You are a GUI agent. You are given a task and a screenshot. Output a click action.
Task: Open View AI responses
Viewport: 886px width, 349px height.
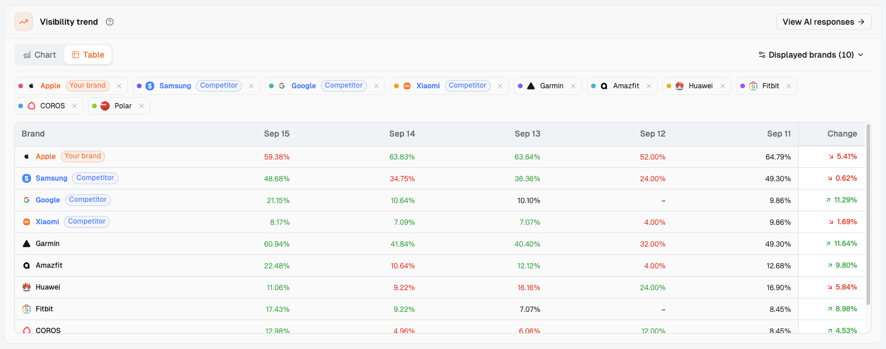824,22
